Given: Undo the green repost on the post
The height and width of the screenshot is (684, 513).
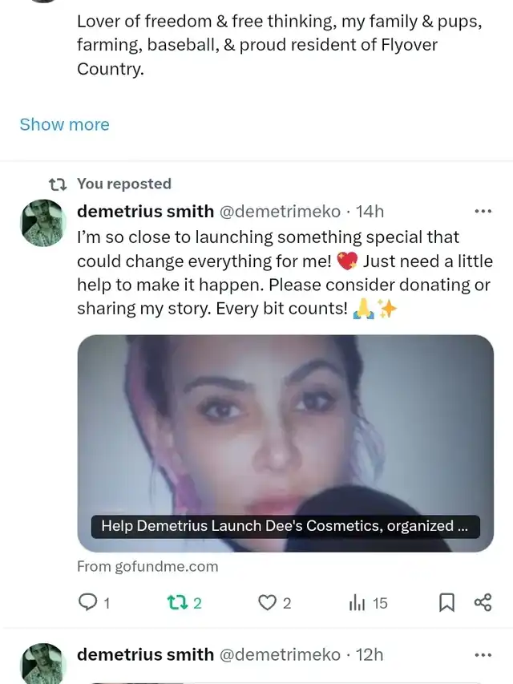Looking at the screenshot, I should click(x=176, y=603).
